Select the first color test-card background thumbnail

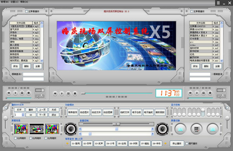pos(21,129)
